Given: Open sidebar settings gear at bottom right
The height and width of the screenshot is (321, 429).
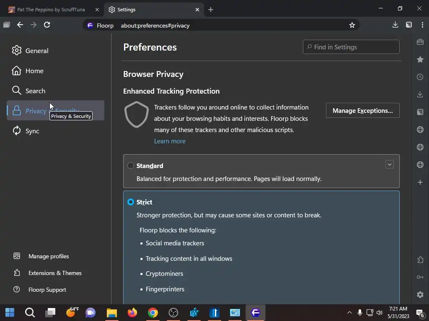Looking at the screenshot, I should click(420, 295).
